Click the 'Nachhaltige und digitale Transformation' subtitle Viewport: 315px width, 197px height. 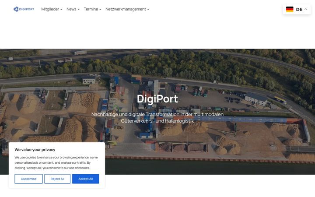[157, 117]
